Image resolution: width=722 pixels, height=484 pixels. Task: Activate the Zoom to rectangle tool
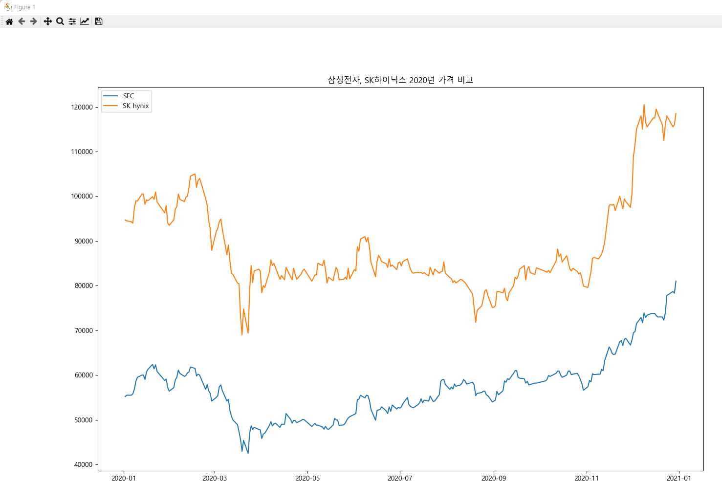click(x=60, y=21)
